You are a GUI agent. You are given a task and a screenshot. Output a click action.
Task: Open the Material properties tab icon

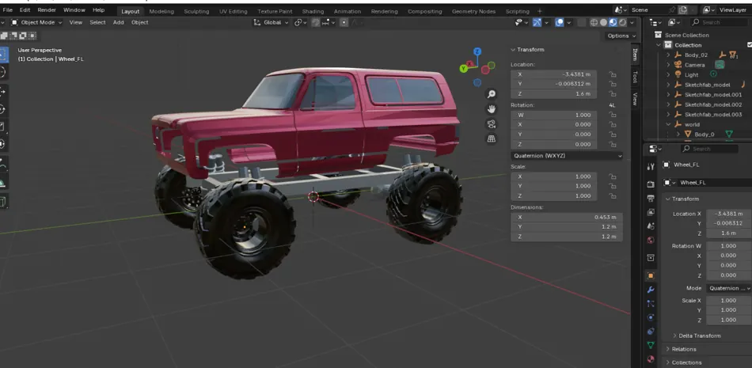[x=651, y=359]
